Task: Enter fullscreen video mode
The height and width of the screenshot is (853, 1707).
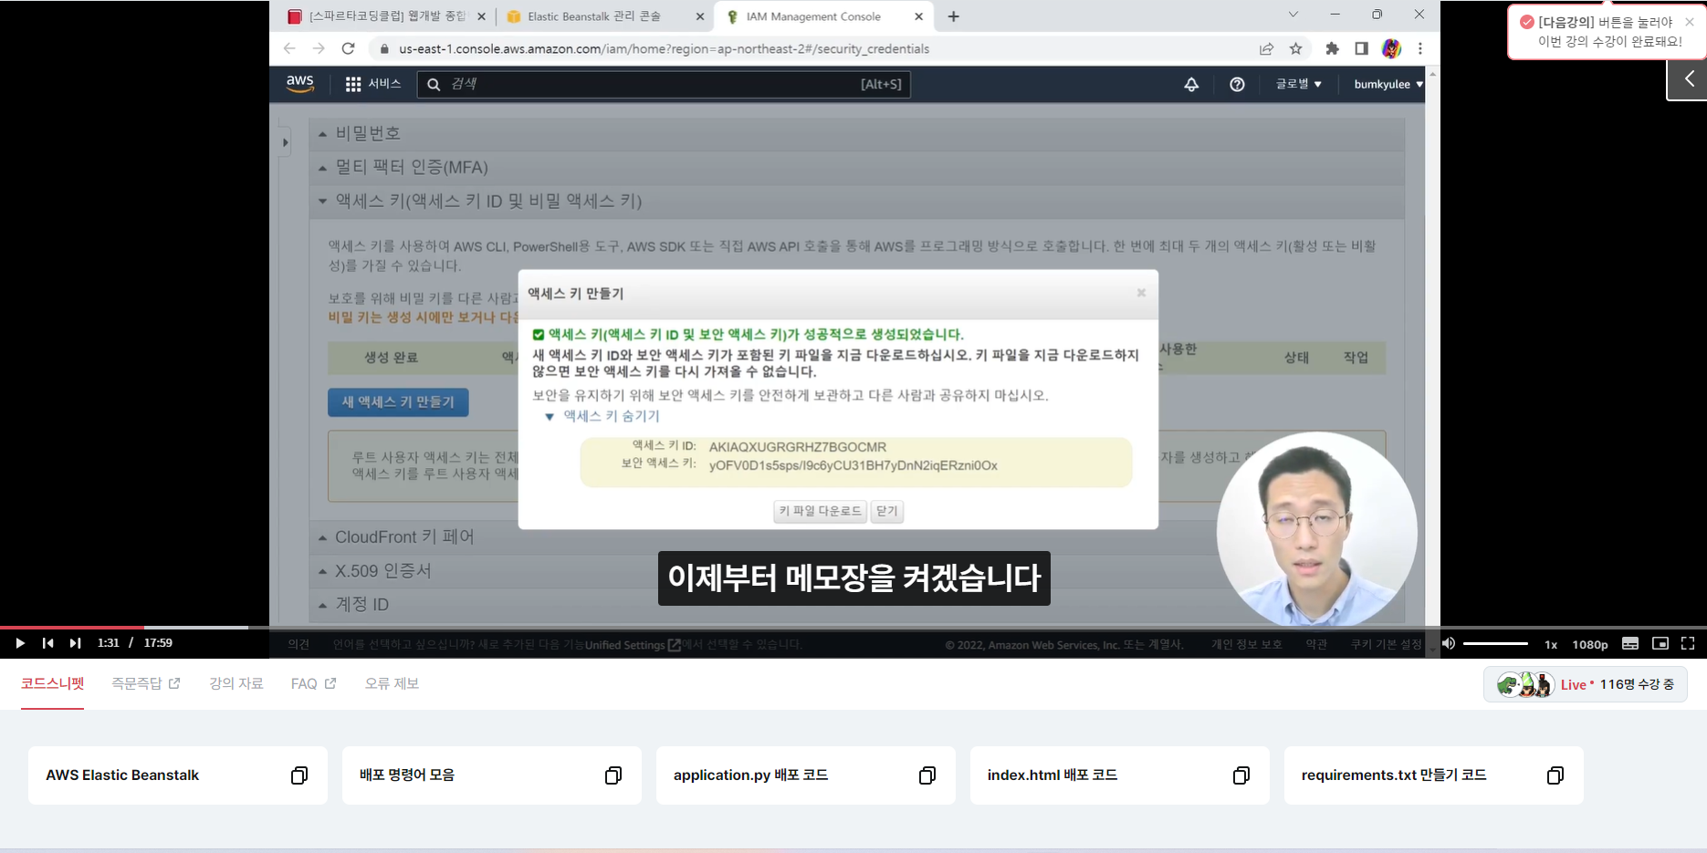Action: (x=1688, y=643)
